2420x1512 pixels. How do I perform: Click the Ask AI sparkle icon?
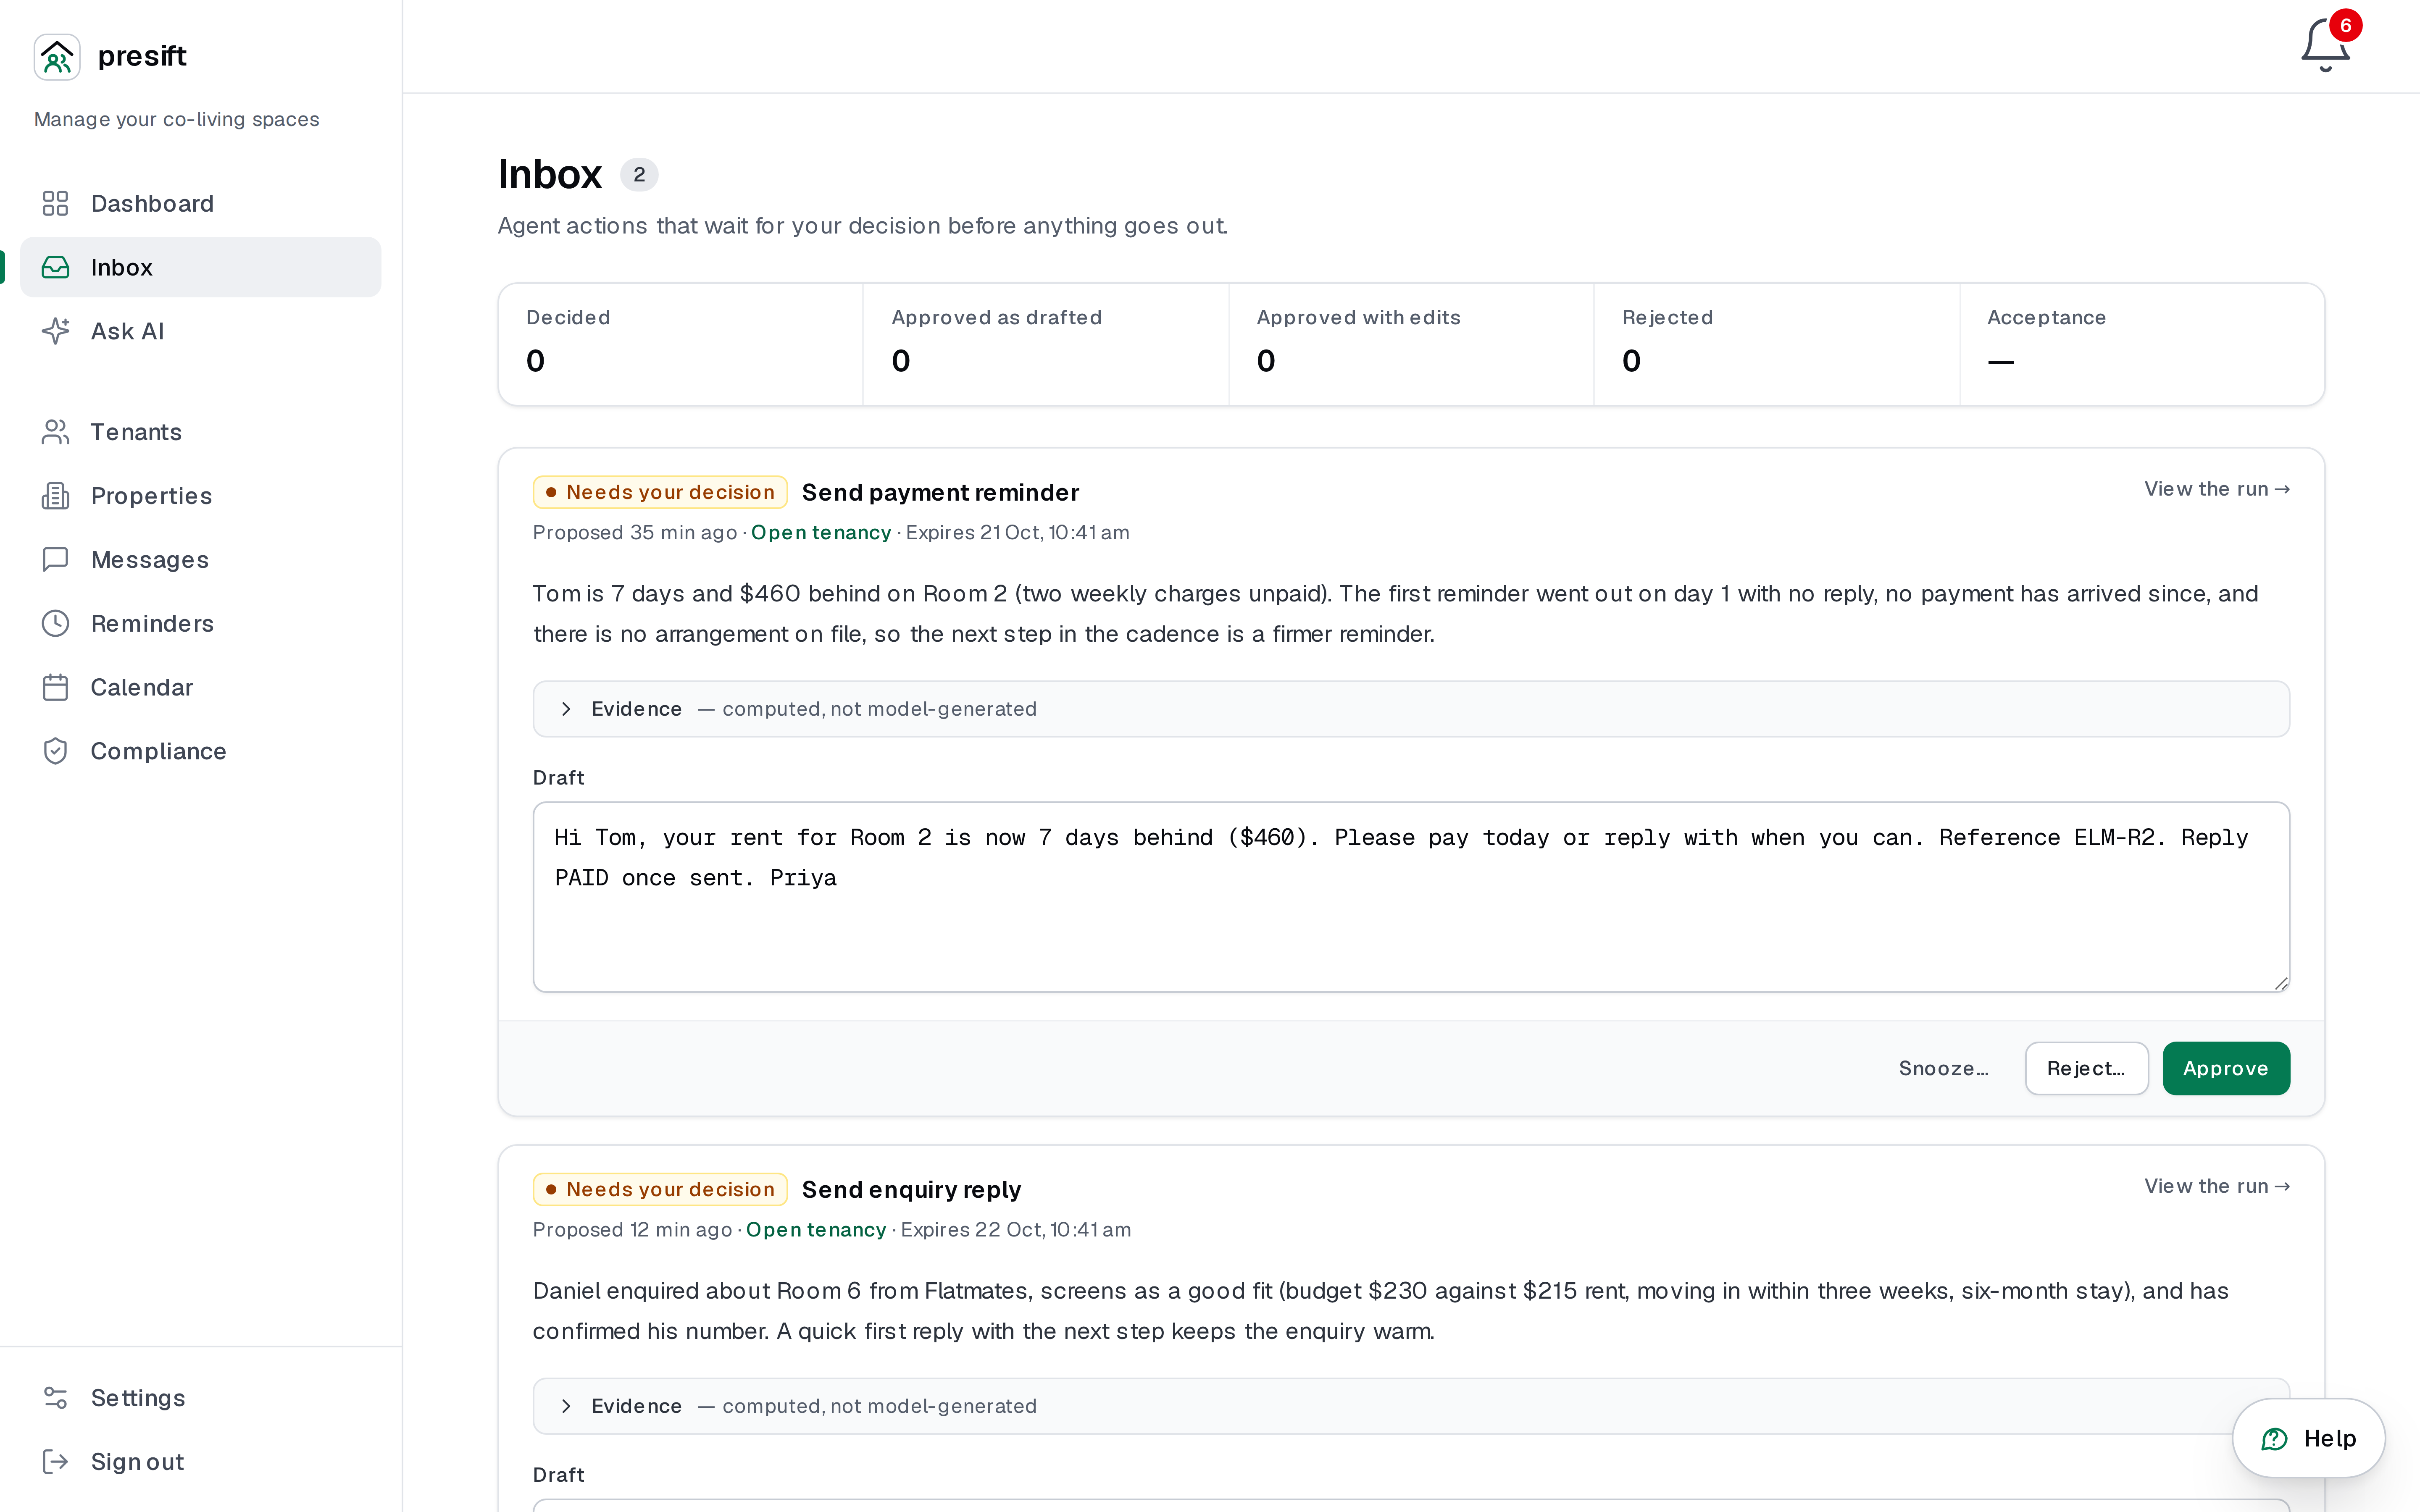[55, 331]
